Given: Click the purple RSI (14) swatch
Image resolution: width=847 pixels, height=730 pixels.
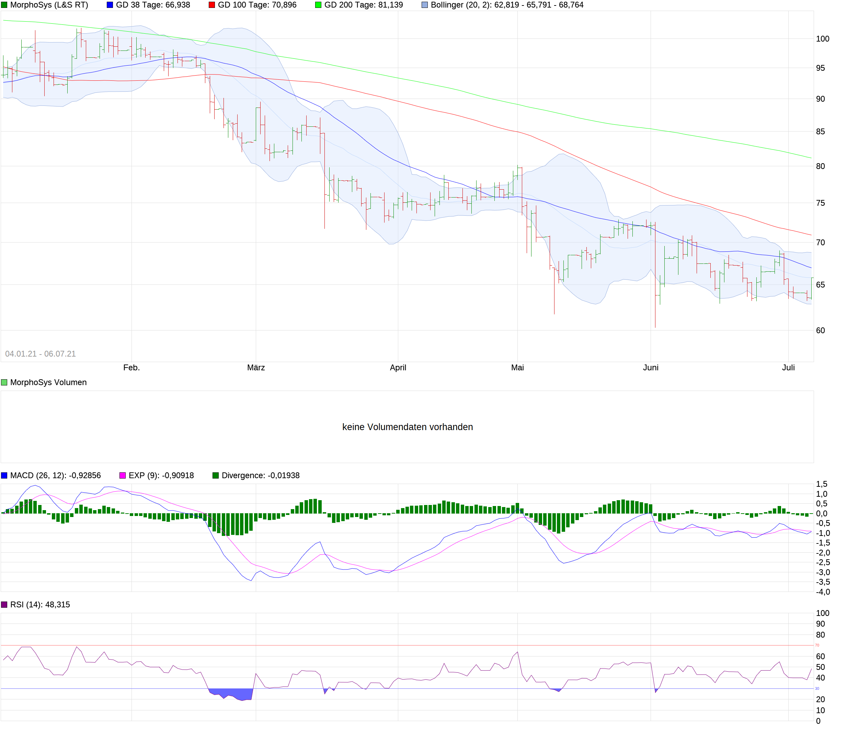Looking at the screenshot, I should [4, 605].
